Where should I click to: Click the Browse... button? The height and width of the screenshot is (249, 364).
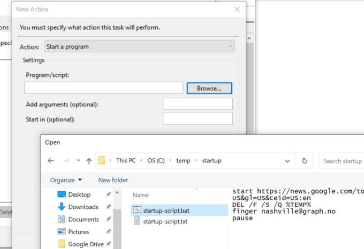tap(209, 88)
